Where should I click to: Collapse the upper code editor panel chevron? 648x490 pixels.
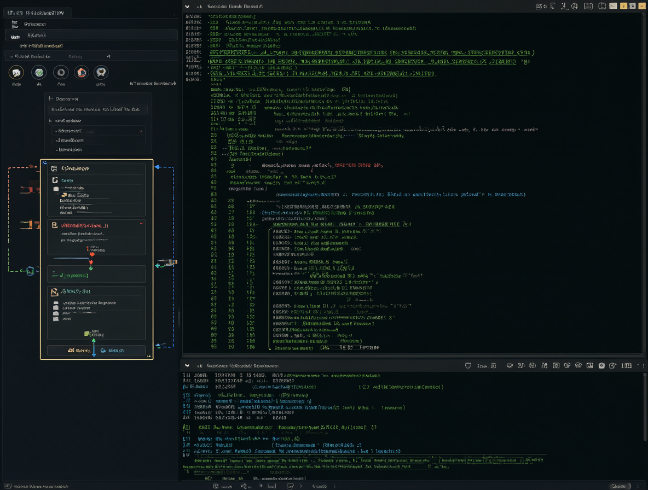[x=187, y=7]
